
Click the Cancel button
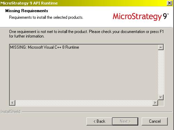point(155,121)
